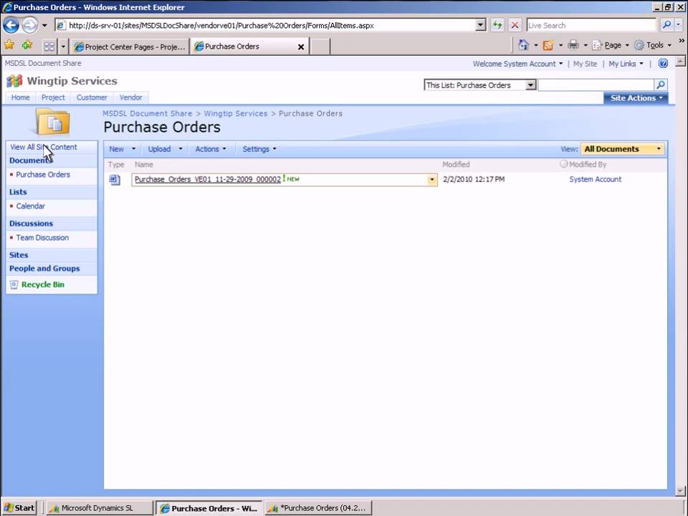Close the Purchase Orders browser tab

point(301,47)
